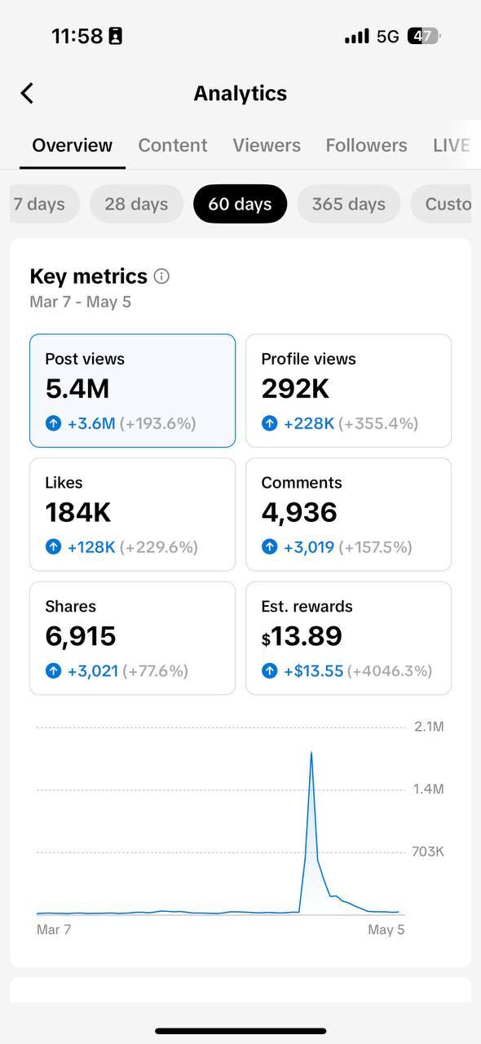The width and height of the screenshot is (481, 1044).
Task: Select the Shares metric card
Action: (x=133, y=639)
